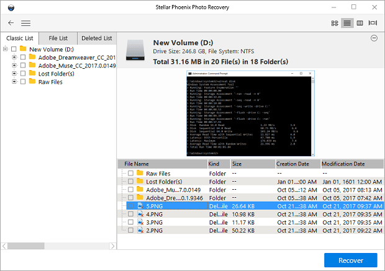
Task: Click the tree panel horizontal scrollbar thumb
Action: 26,246
